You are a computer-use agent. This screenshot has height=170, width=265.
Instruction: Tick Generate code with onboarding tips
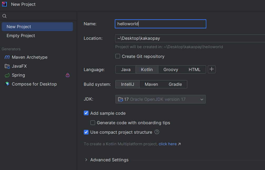[93, 123]
